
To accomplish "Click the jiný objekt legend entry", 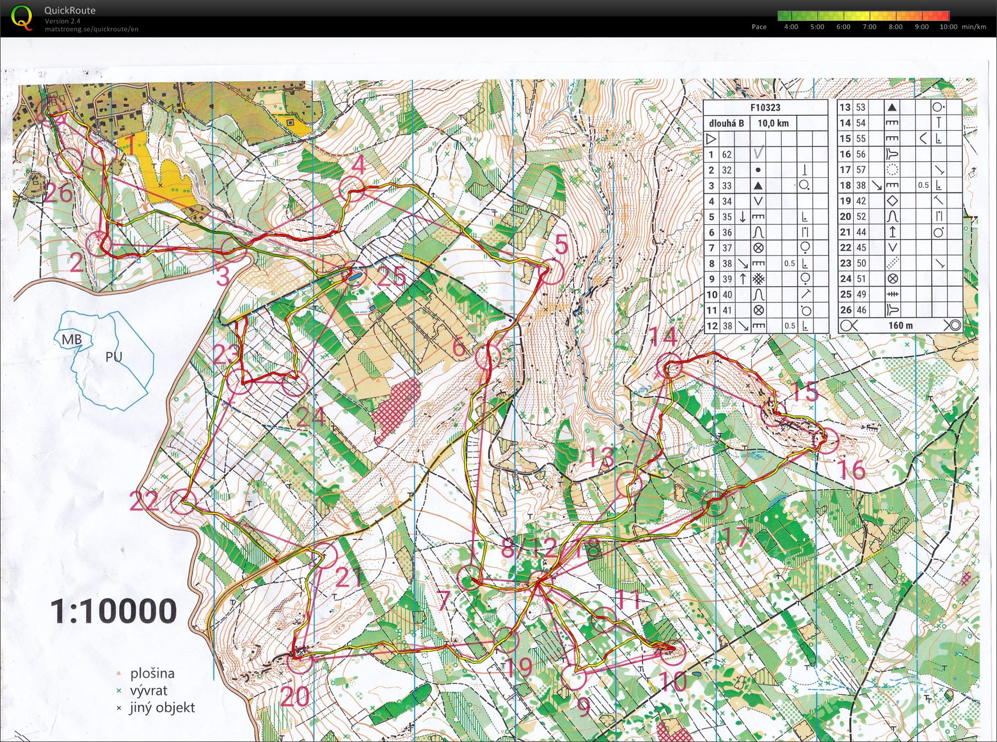I will pos(156,708).
